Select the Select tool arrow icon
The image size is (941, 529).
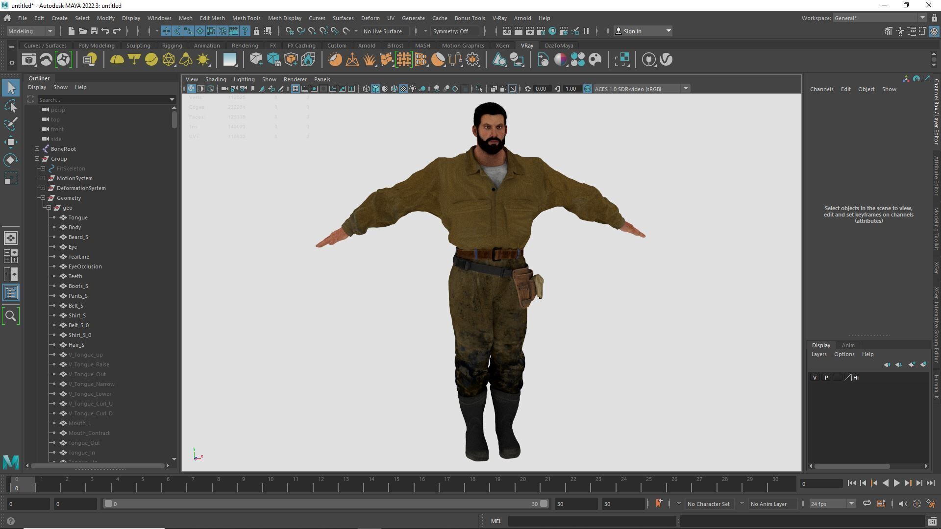11,88
